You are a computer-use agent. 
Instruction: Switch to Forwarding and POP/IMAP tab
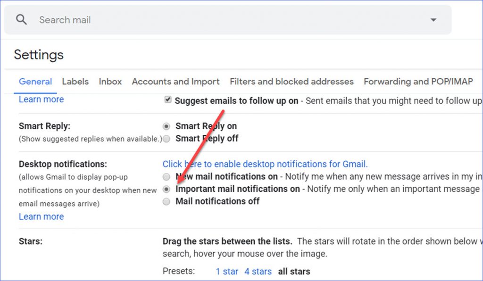419,82
